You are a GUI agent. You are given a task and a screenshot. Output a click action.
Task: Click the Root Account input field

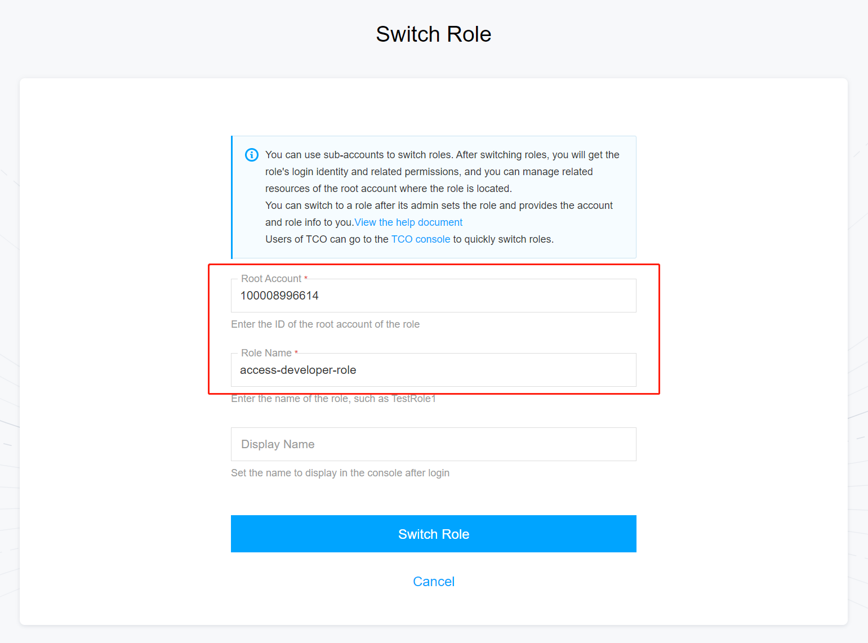(x=433, y=296)
